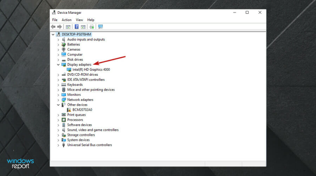Click the DVD/CD-ROM drives category icon
The height and width of the screenshot is (176, 316).
coord(64,75)
